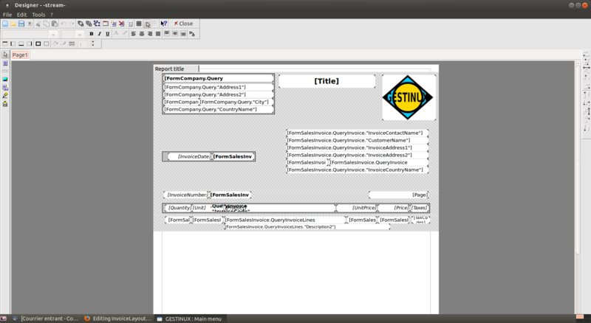
Task: Click the Select all objects icon
Action: (97, 24)
